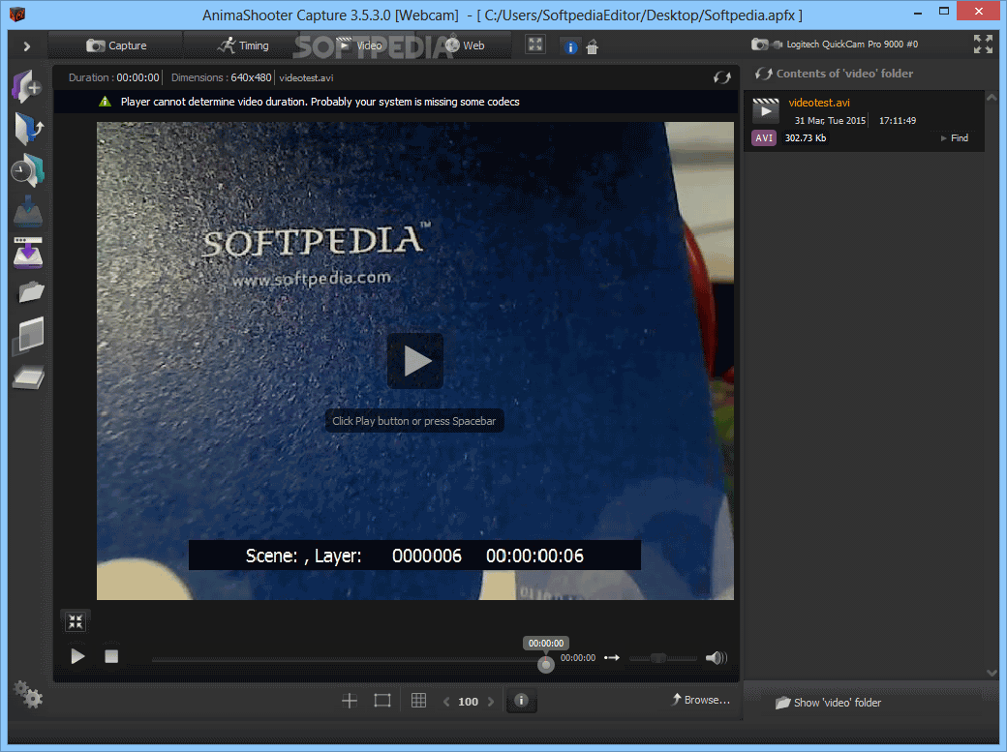Click Show 'video' folder button

coord(829,703)
